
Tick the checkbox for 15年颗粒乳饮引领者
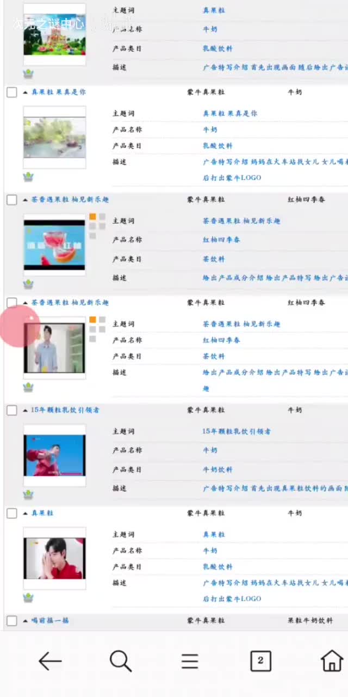(12, 410)
